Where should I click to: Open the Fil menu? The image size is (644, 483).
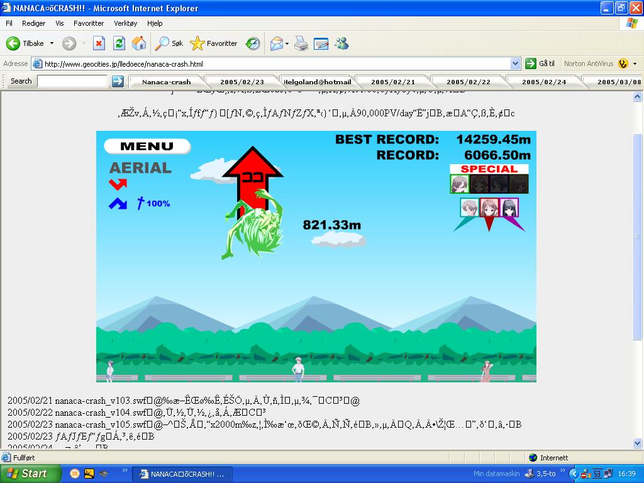coord(9,23)
